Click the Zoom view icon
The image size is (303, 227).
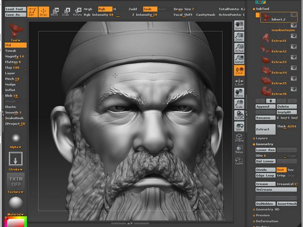(x=239, y=36)
